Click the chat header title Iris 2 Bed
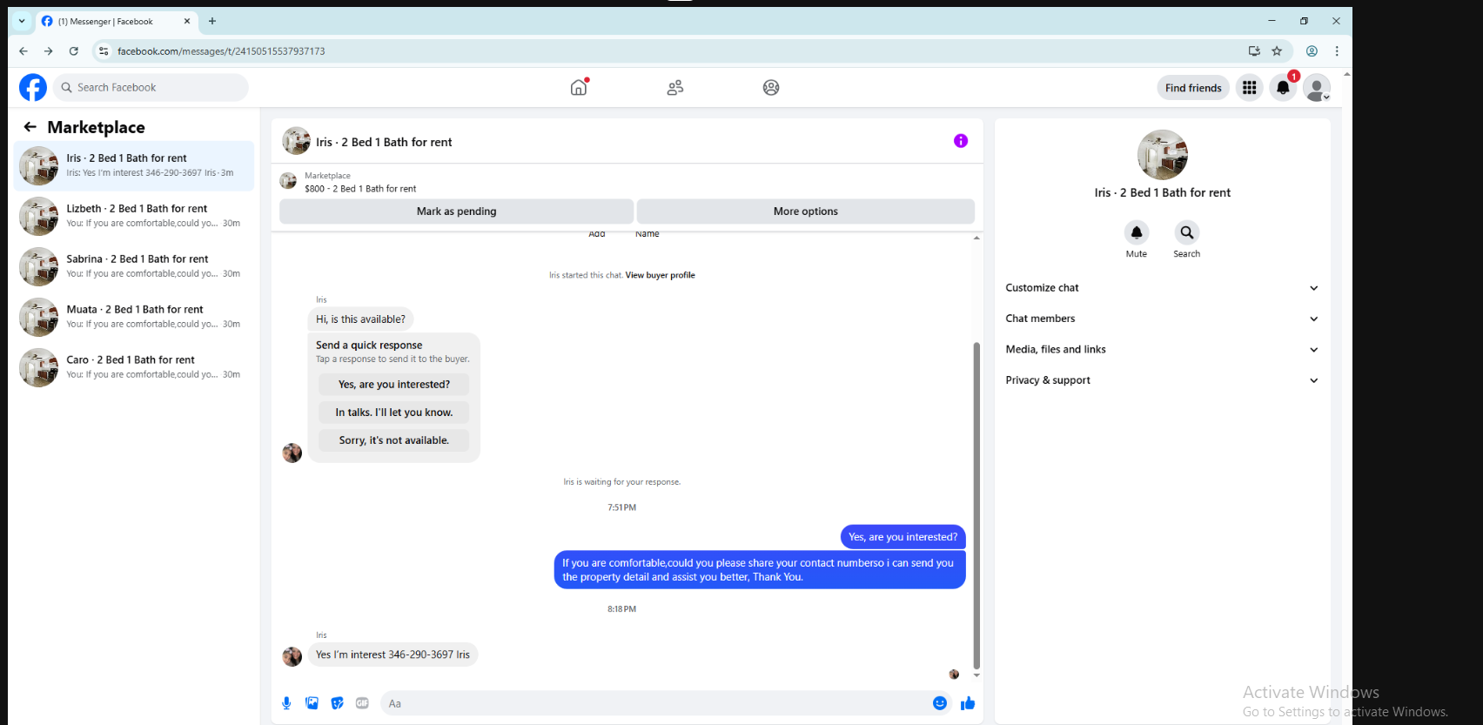The height and width of the screenshot is (725, 1483). (384, 142)
